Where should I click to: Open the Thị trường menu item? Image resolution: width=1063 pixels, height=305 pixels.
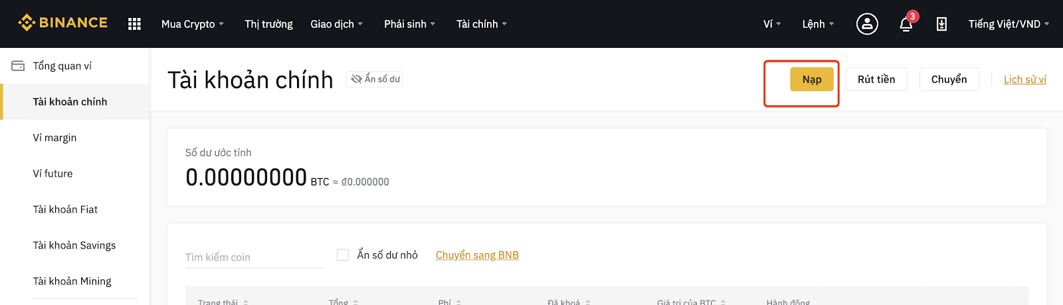pyautogui.click(x=268, y=24)
